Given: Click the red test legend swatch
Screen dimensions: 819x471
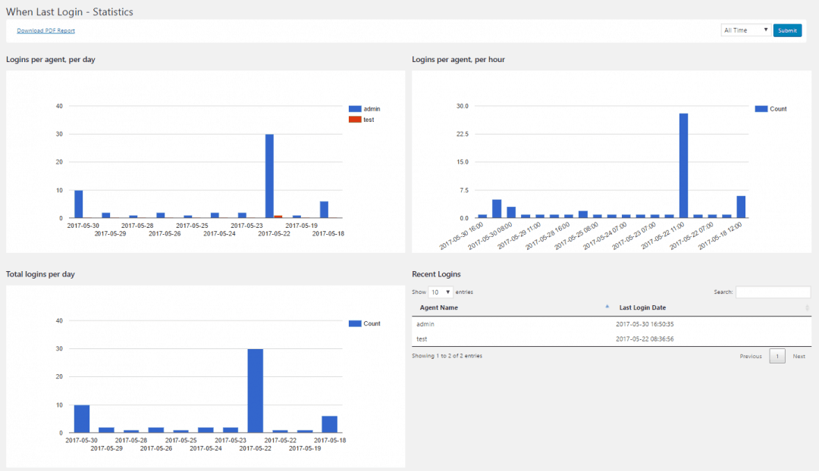Looking at the screenshot, I should pos(355,119).
